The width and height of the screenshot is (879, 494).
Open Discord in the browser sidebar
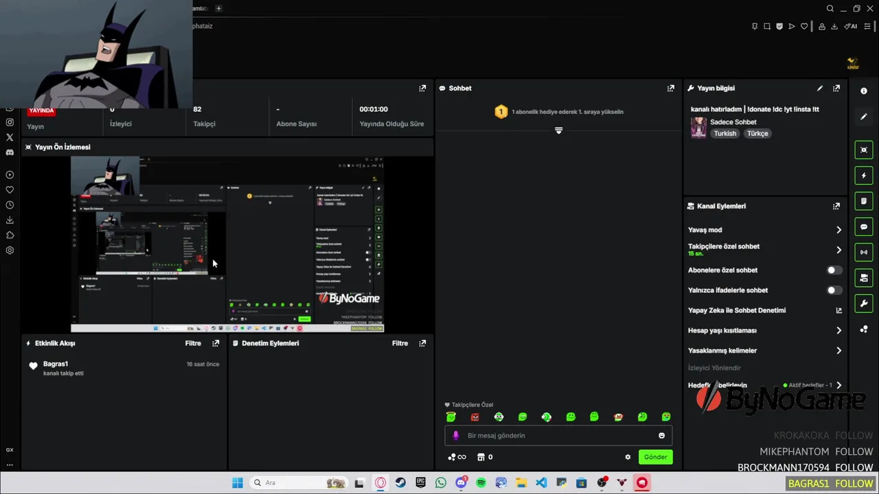(x=10, y=152)
